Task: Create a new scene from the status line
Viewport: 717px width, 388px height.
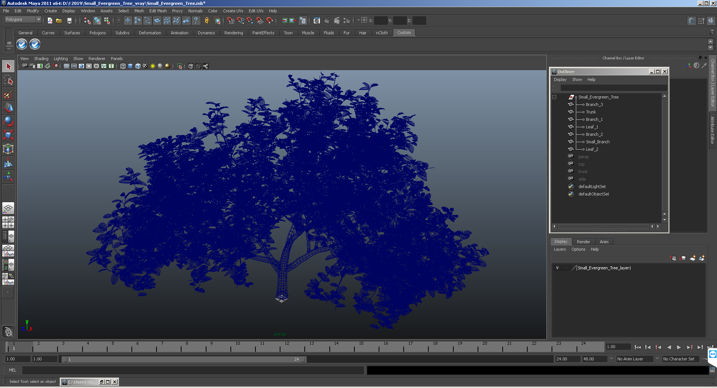Action: point(50,21)
